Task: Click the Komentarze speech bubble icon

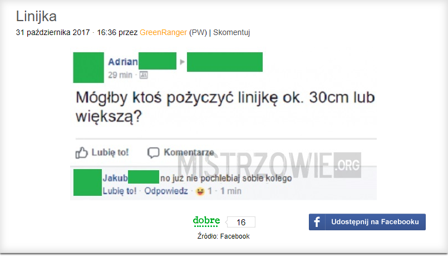Action: (153, 153)
